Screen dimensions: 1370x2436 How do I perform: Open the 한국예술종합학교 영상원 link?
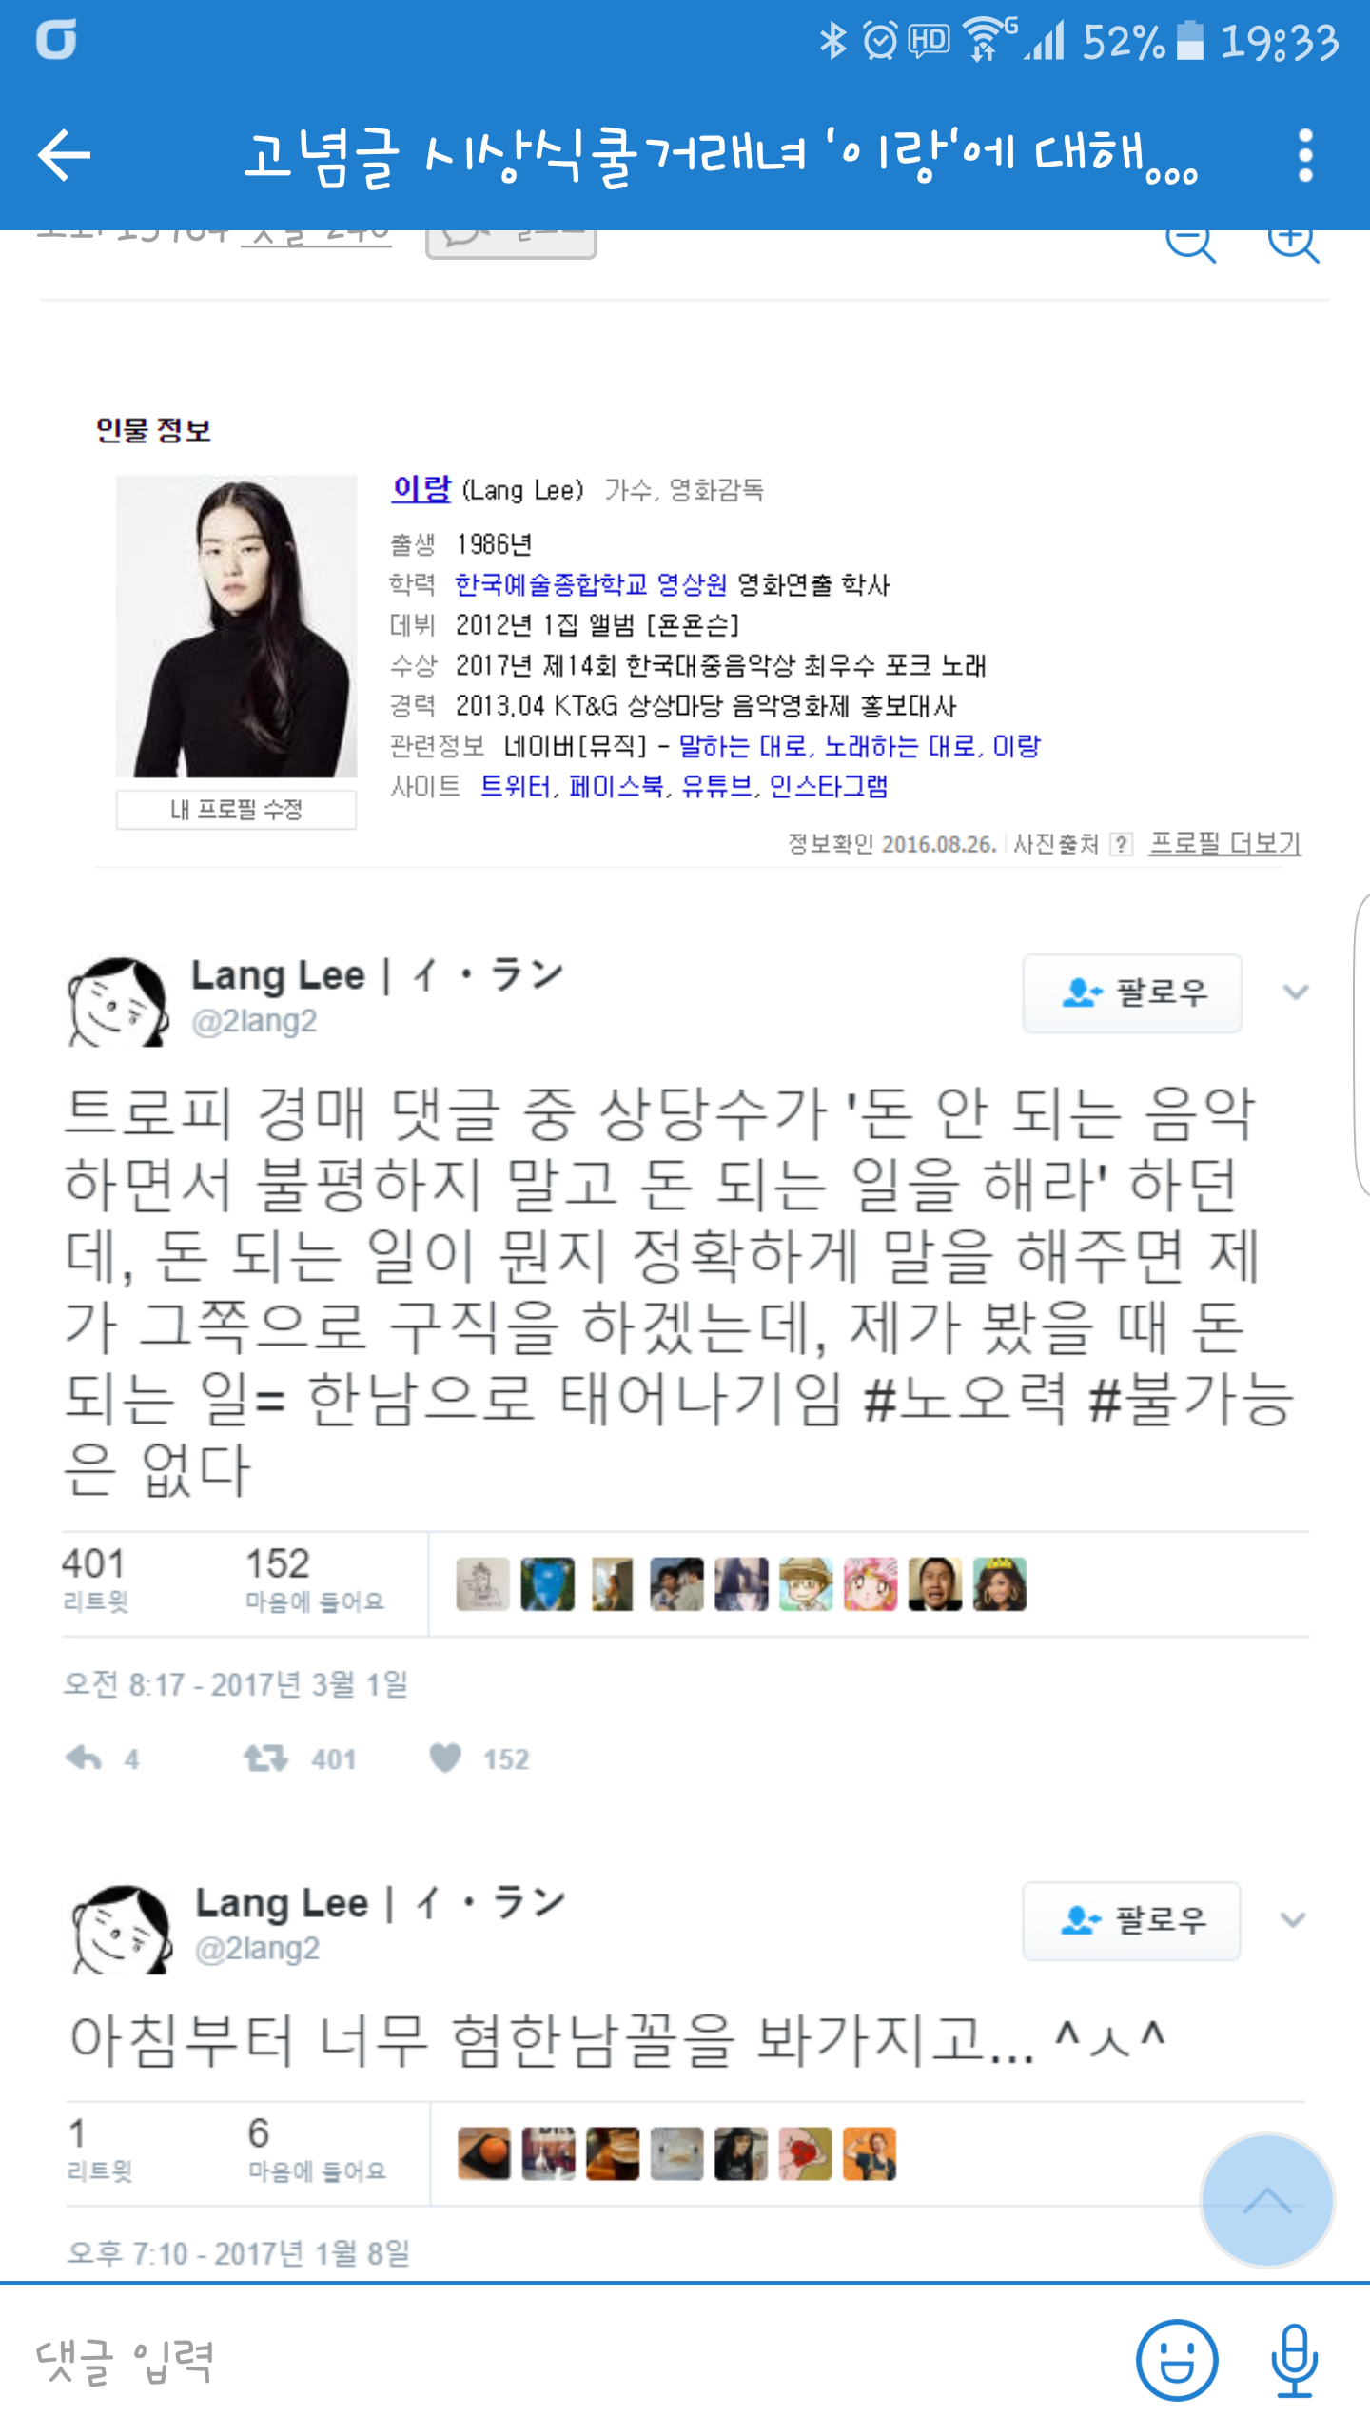point(590,584)
